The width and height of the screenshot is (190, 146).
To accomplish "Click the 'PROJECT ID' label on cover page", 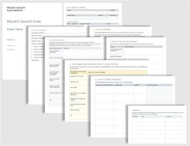I will click(11, 40).
